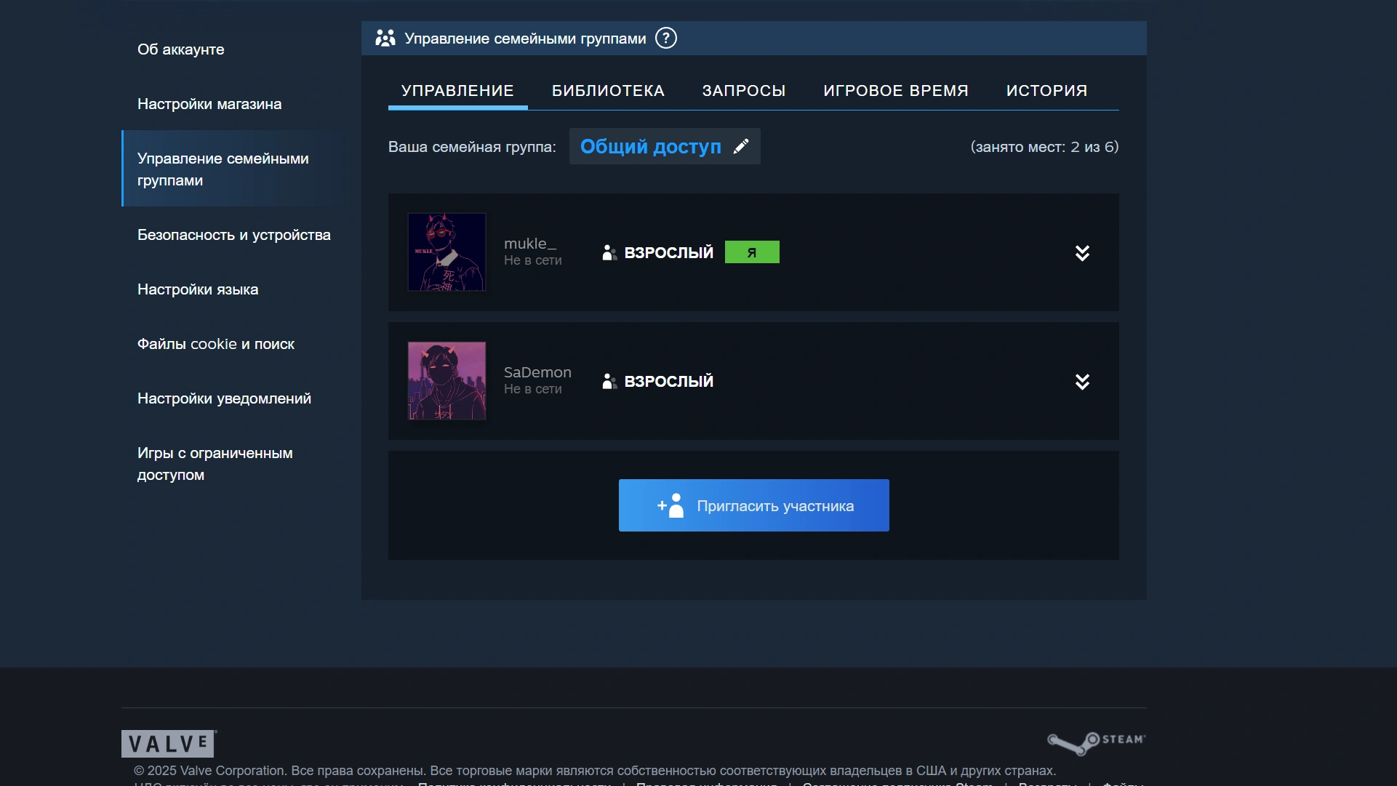
Task: Click the help question mark icon
Action: point(665,38)
